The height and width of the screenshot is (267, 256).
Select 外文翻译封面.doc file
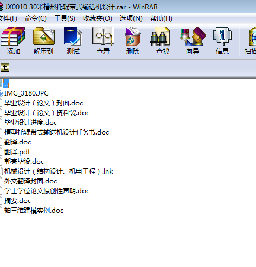click(x=31, y=181)
